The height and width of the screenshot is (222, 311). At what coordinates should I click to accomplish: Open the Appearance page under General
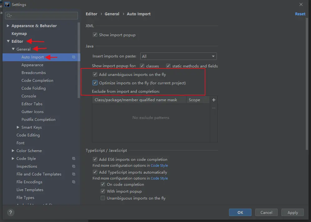[32, 65]
